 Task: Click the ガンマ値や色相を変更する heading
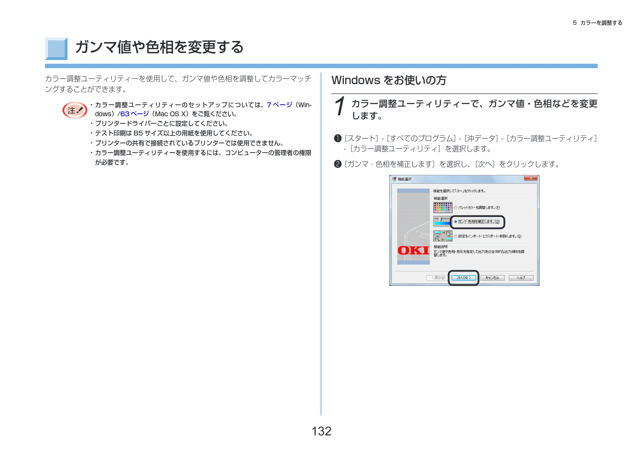click(x=159, y=47)
